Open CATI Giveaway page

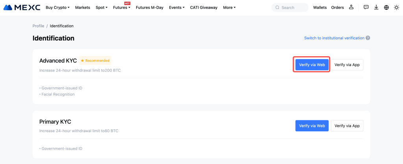204,7
